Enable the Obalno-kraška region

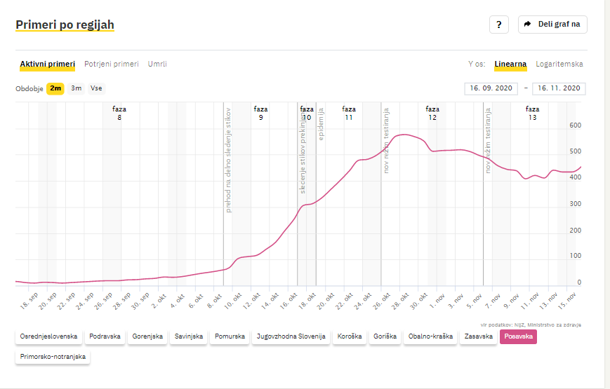[430, 336]
